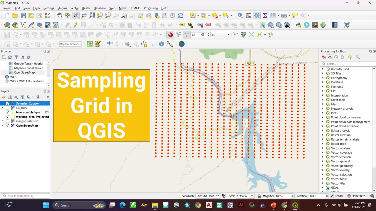Toggle the Render checkbox in status bar
376x211 pixels.
click(x=332, y=196)
